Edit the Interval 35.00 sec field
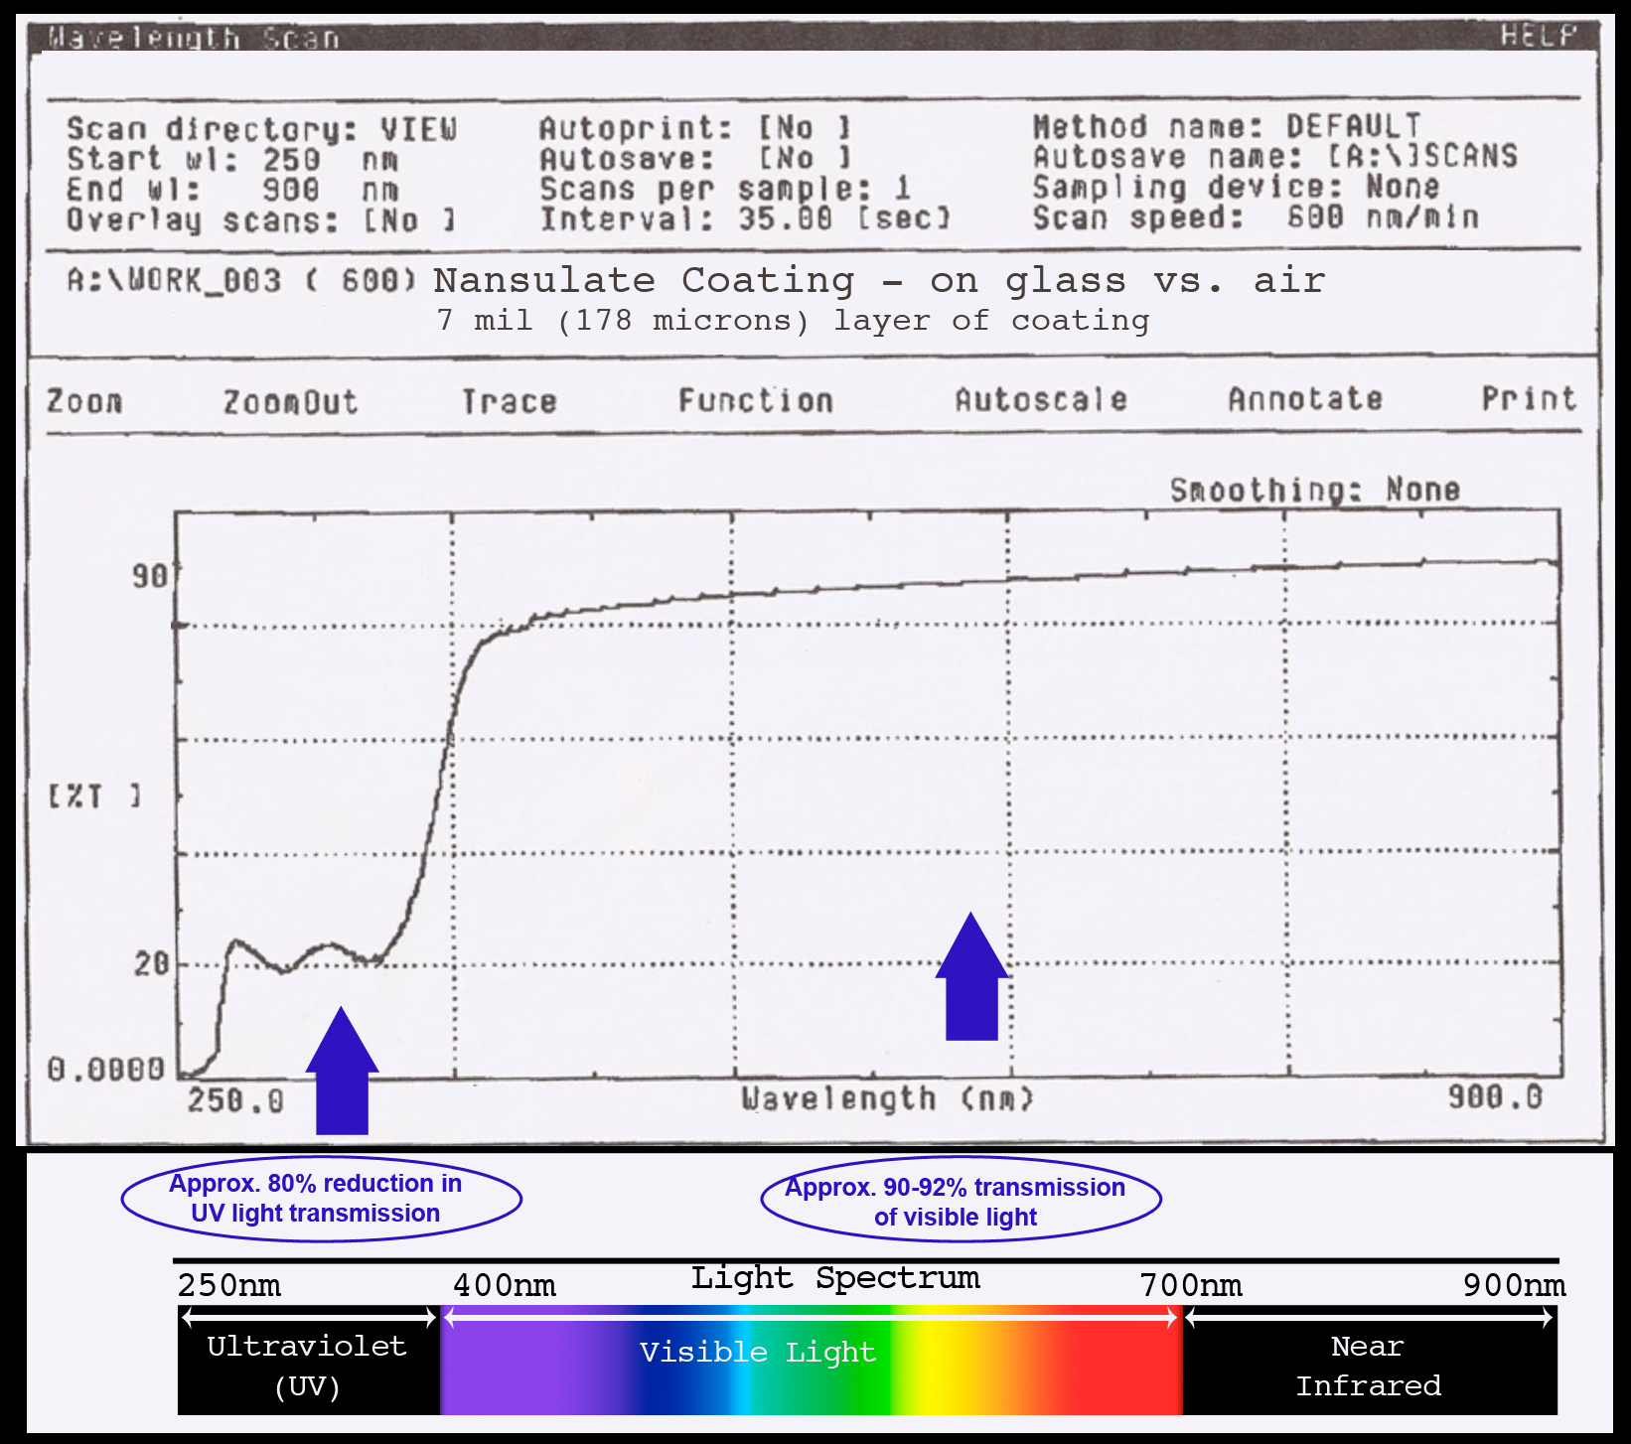 (745, 217)
